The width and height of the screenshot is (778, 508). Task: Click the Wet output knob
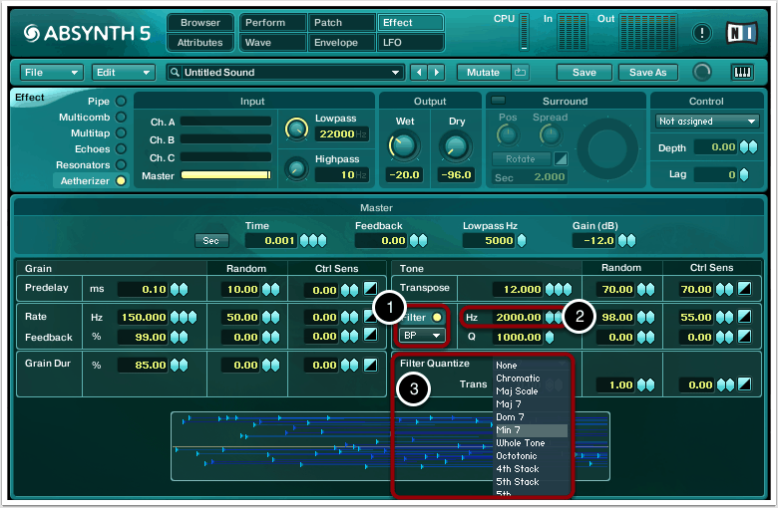tap(402, 145)
